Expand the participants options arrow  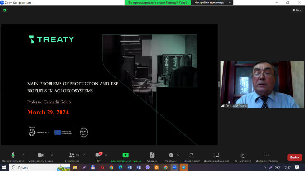84,155
